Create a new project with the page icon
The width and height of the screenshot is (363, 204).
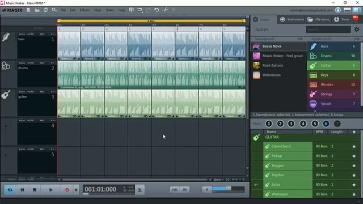[28, 10]
